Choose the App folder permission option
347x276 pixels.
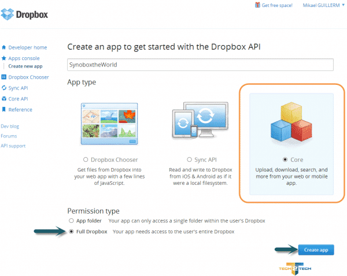point(72,221)
